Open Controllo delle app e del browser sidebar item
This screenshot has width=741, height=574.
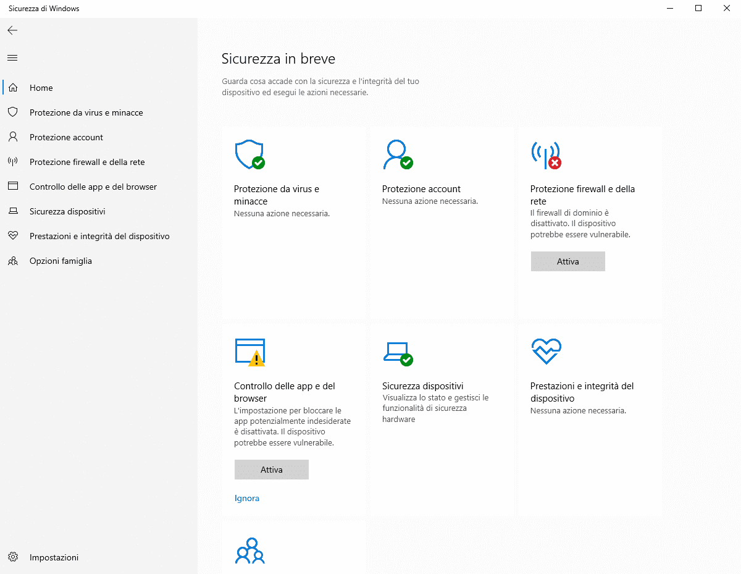93,187
